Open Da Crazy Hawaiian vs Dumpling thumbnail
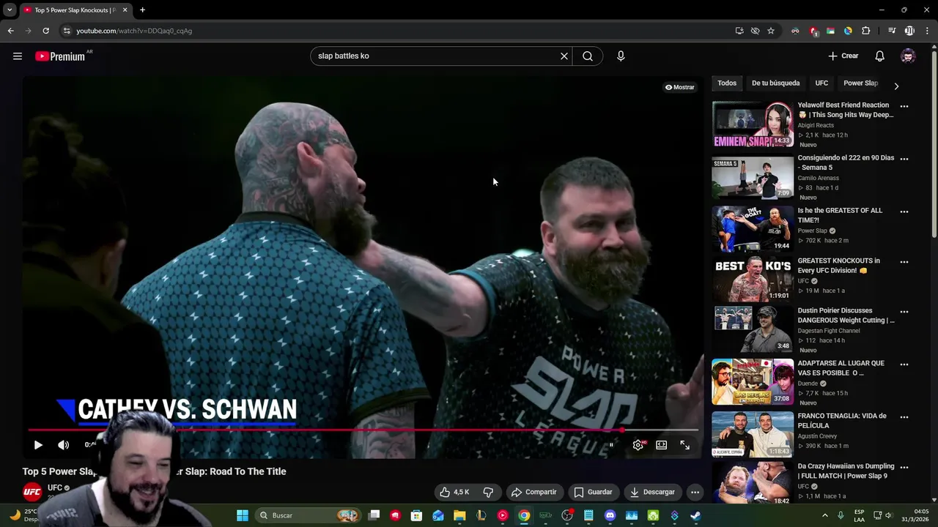 click(x=753, y=485)
